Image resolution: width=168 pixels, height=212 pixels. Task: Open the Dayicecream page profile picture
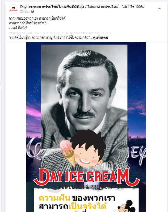[13, 9]
